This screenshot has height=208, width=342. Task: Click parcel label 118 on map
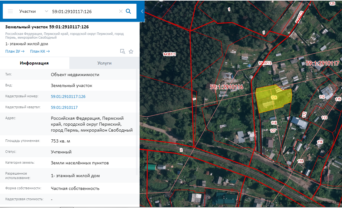click(274, 123)
